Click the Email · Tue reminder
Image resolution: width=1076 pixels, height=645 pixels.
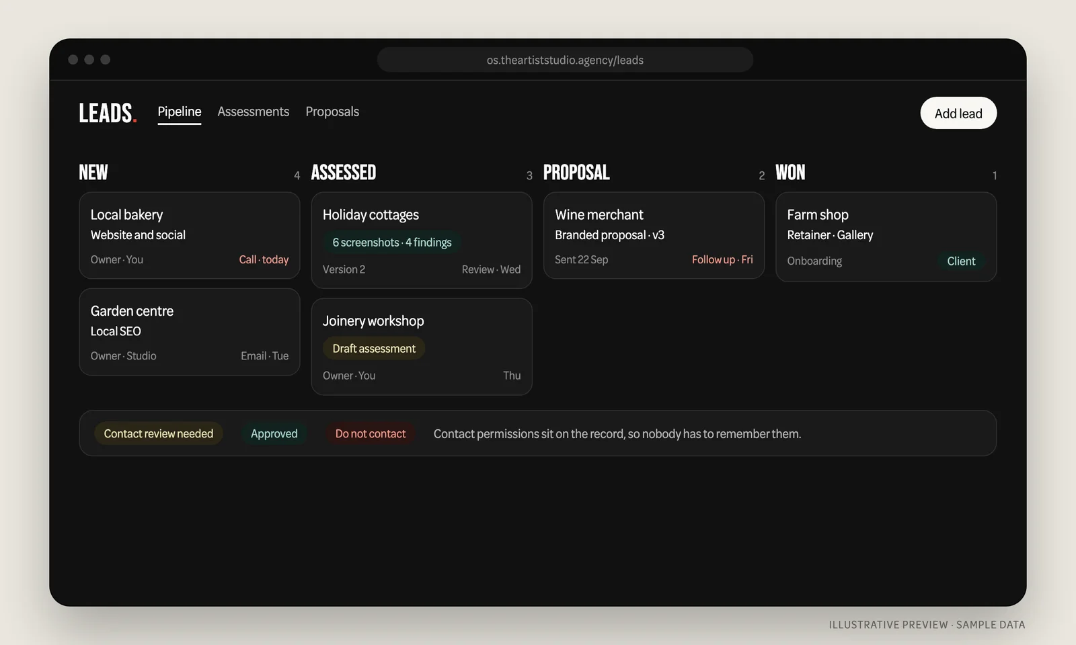pyautogui.click(x=265, y=356)
